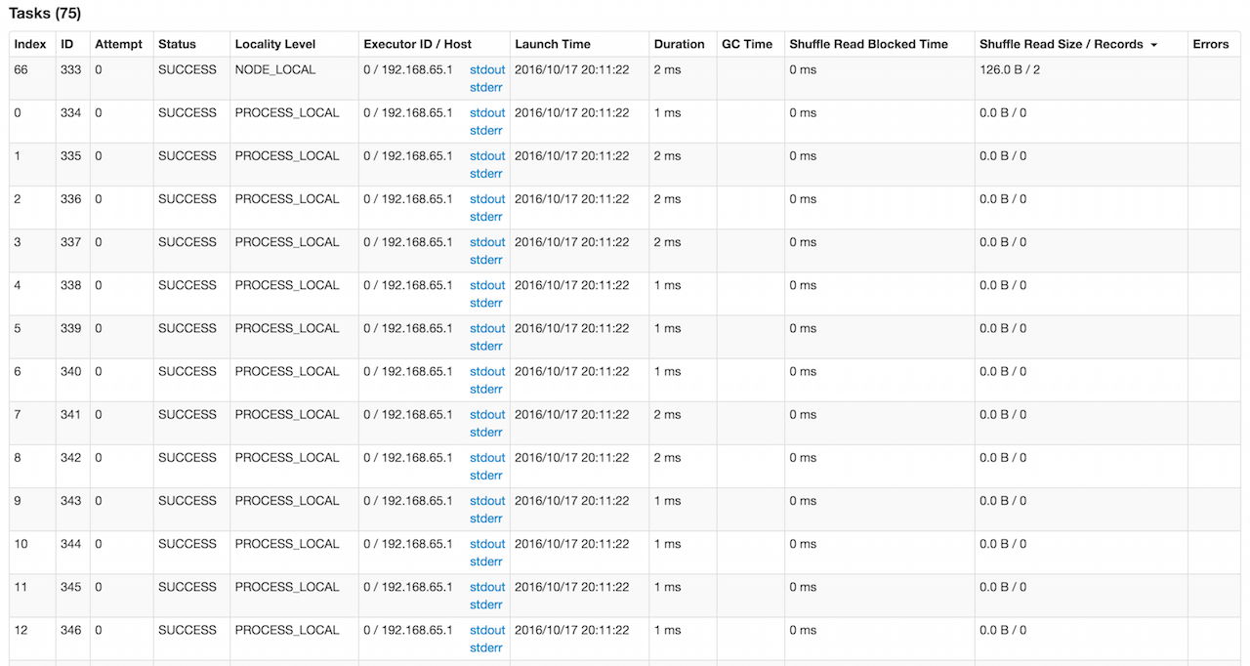Sort by Duration column header
1250x666 pixels.
[x=679, y=44]
